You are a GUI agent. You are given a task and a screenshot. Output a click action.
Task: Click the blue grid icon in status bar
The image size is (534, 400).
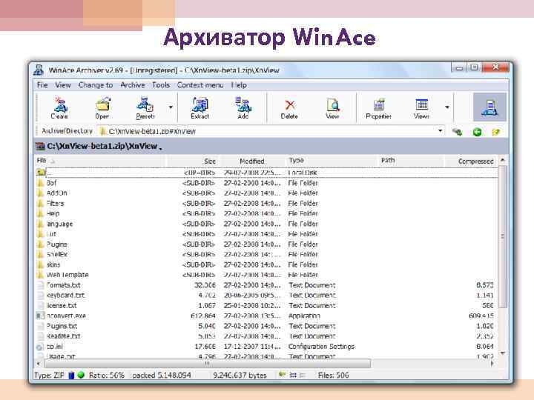(293, 375)
